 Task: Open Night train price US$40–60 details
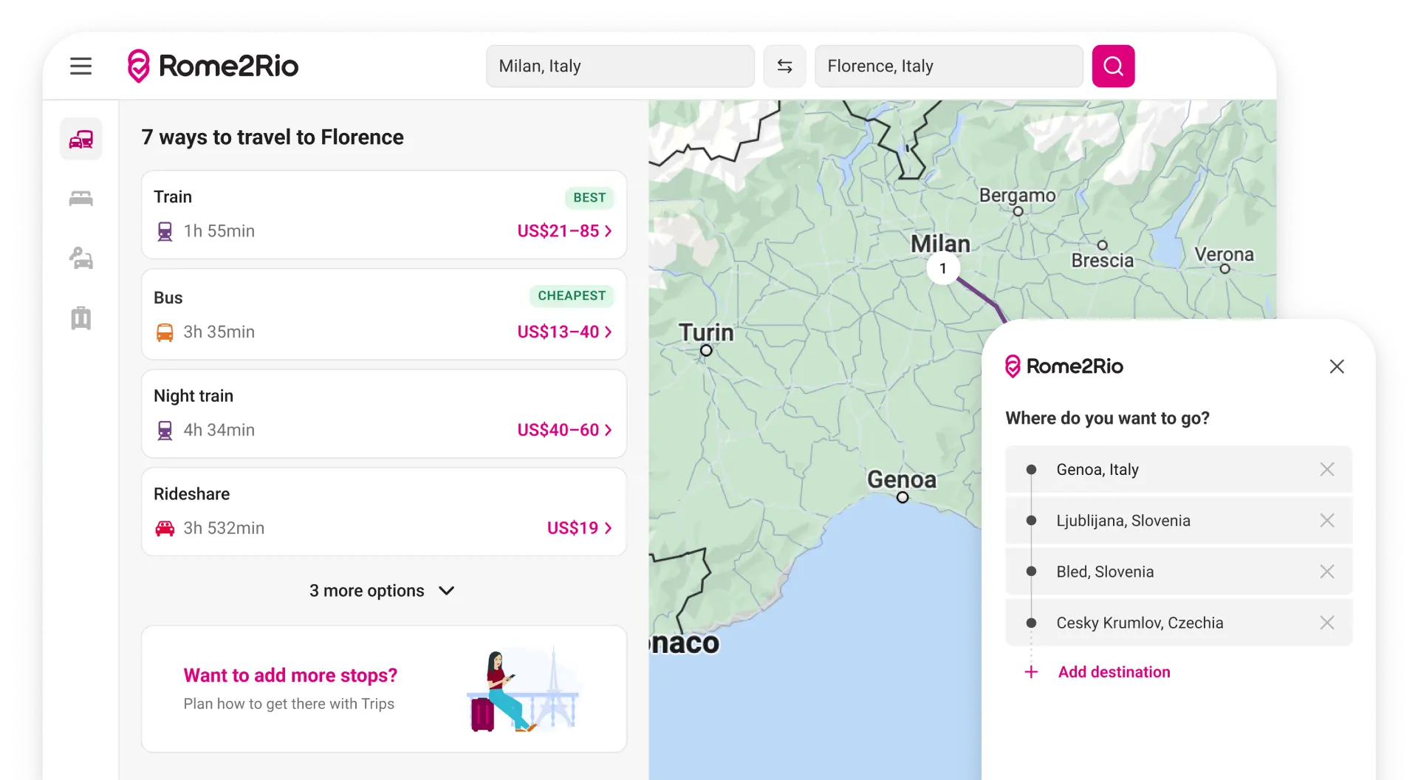pyautogui.click(x=565, y=430)
